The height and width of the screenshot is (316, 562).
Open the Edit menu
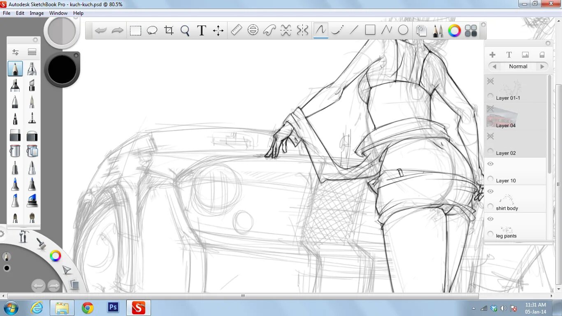click(20, 13)
